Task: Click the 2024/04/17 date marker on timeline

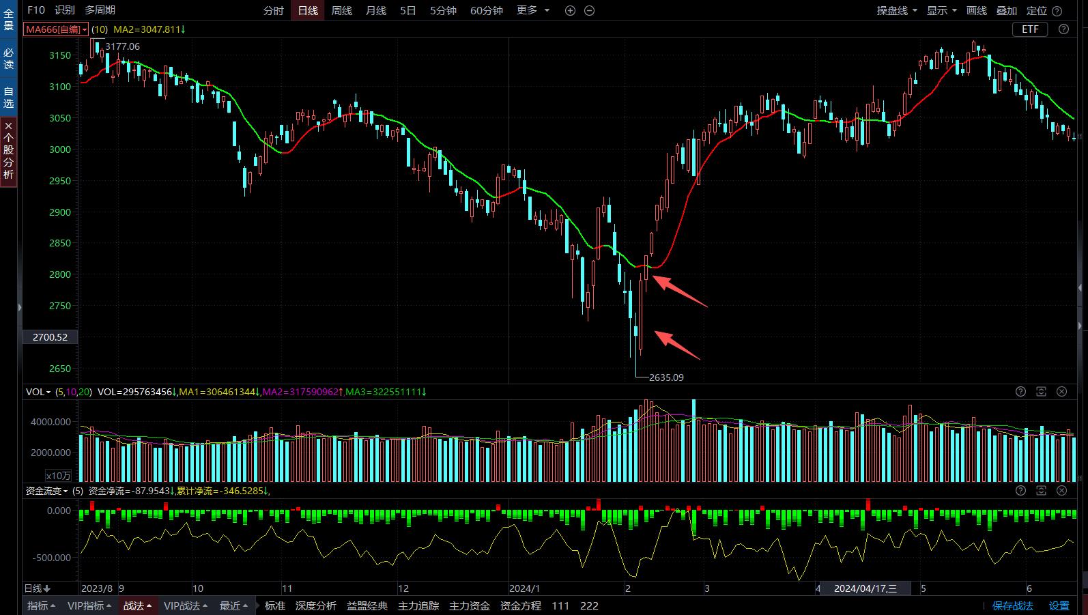Action: click(865, 588)
